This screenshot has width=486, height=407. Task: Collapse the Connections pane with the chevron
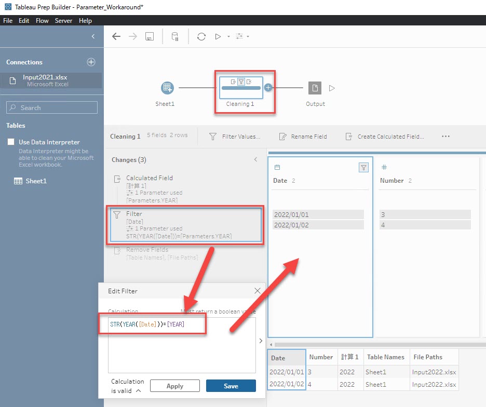coord(93,36)
